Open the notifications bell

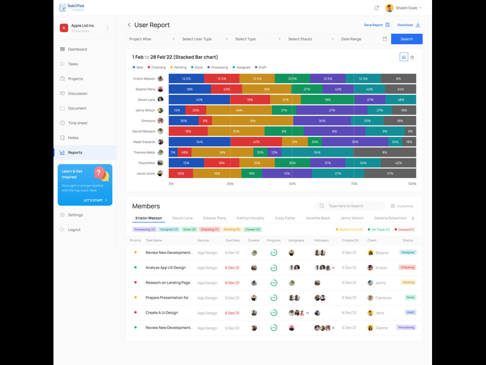376,8
